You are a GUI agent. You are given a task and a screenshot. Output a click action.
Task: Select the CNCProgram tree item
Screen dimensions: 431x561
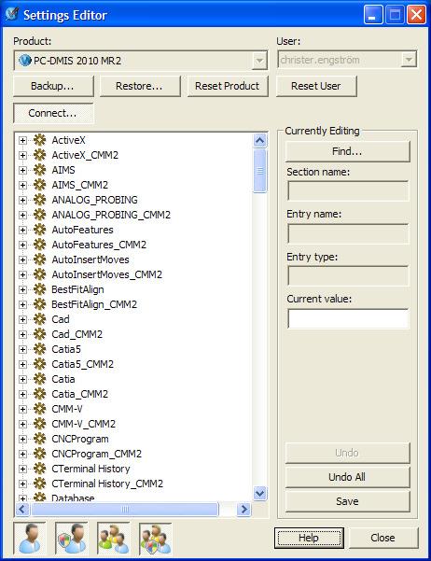80,439
